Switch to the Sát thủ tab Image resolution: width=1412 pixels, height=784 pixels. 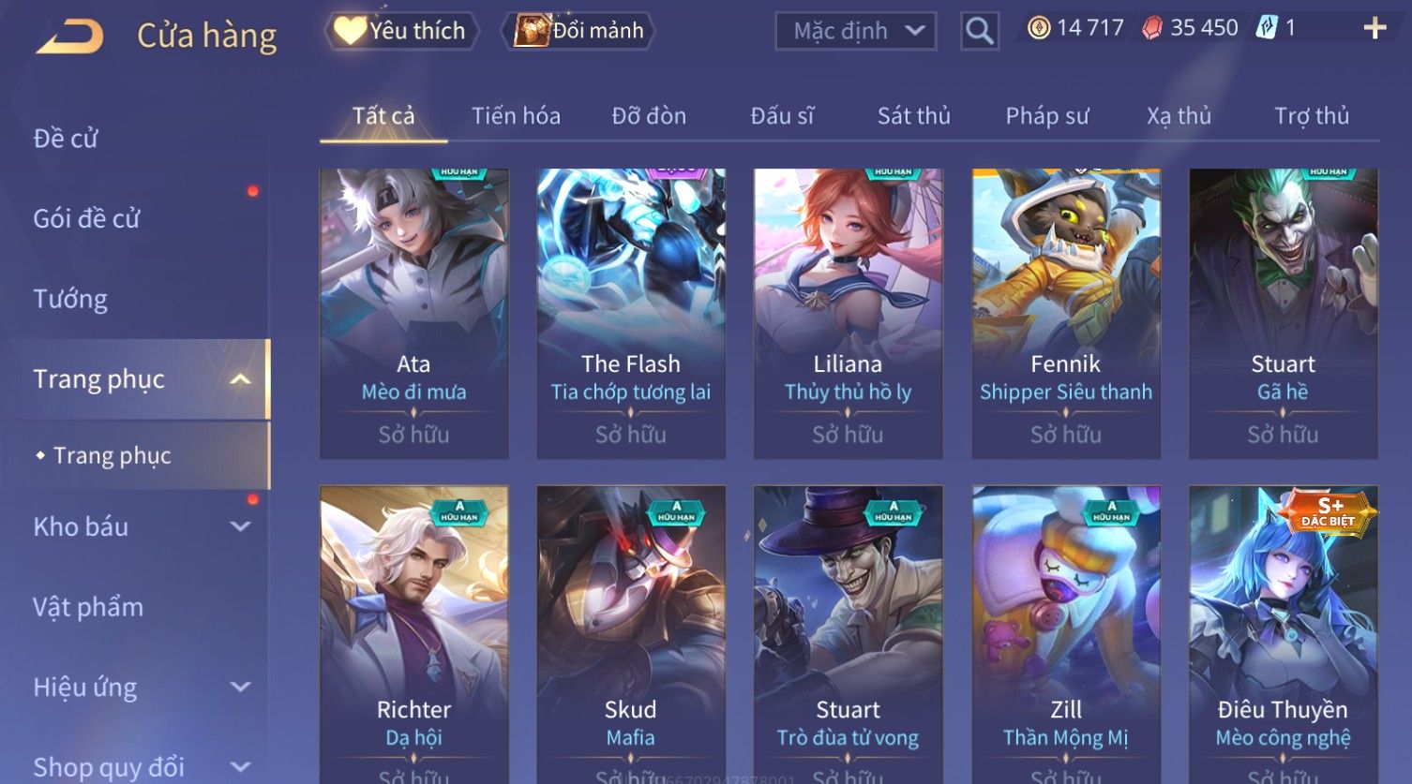coord(914,116)
